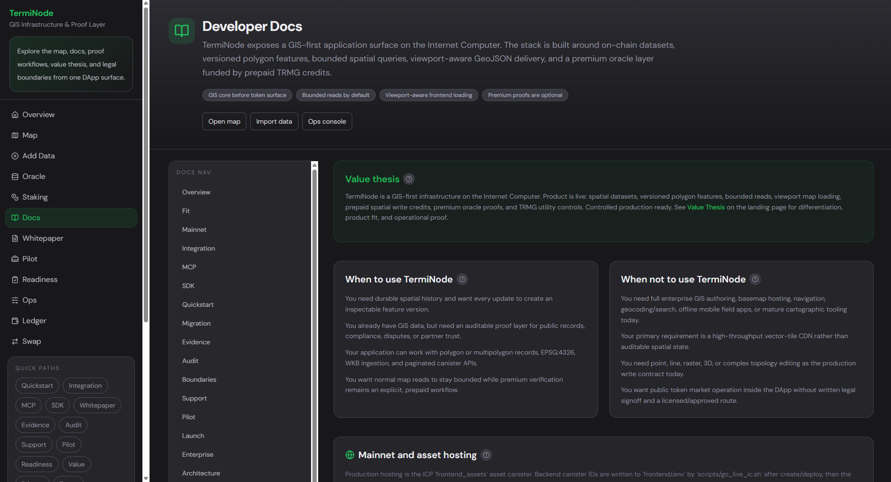Click help icon next to When to use TermiNode
This screenshot has width=891, height=482.
pyautogui.click(x=462, y=279)
